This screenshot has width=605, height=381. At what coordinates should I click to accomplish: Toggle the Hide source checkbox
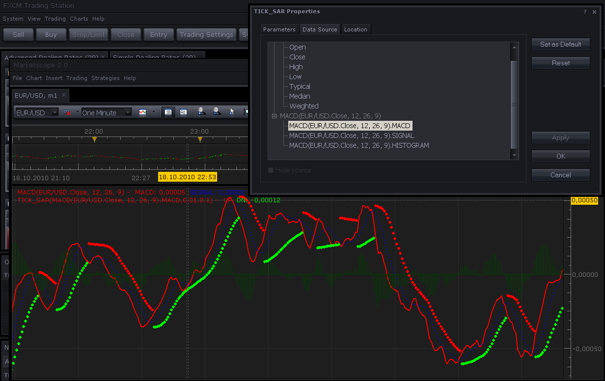coord(270,170)
